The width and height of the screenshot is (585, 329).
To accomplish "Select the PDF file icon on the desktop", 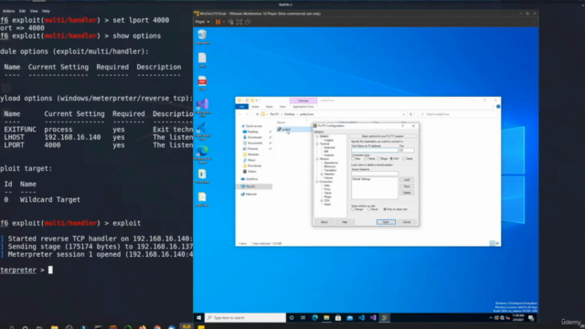I will click(202, 83).
